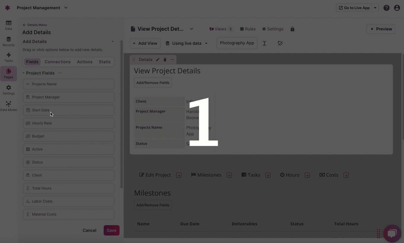Click the arrow icon beside Edit Project
Image resolution: width=404 pixels, height=243 pixels.
tap(179, 175)
